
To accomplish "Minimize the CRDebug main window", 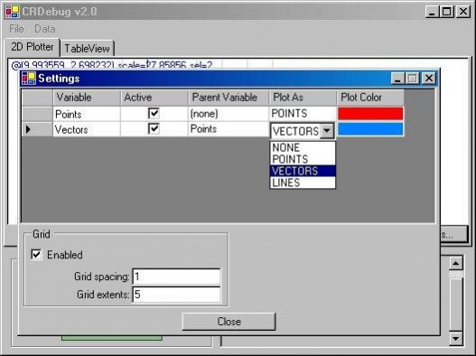I will point(432,12).
